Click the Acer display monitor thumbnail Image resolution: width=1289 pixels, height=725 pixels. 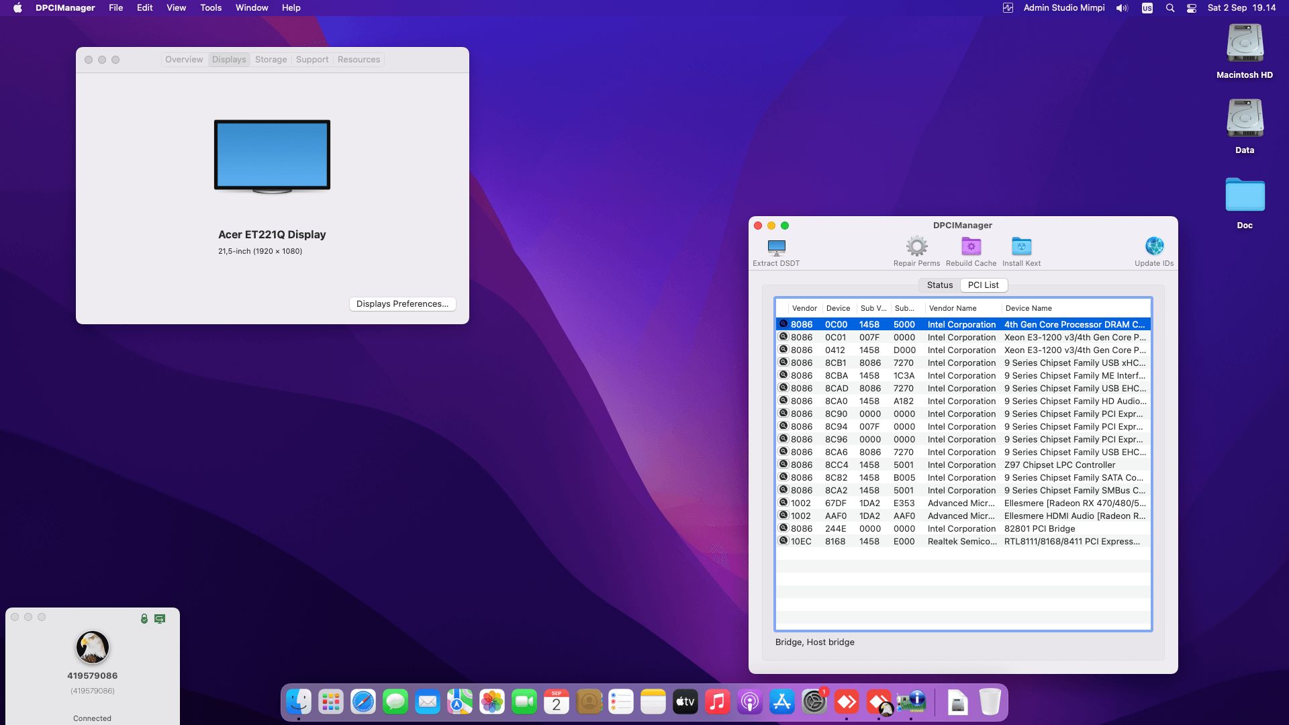[x=272, y=156]
